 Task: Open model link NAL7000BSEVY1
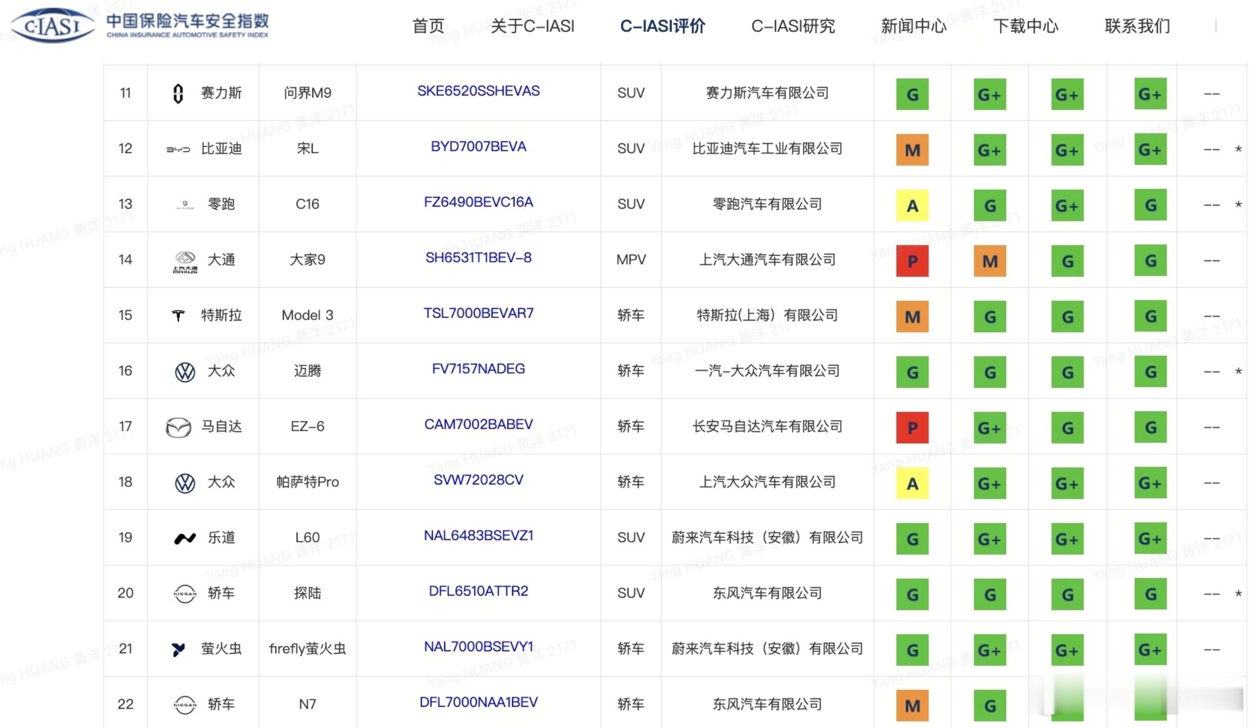click(478, 647)
